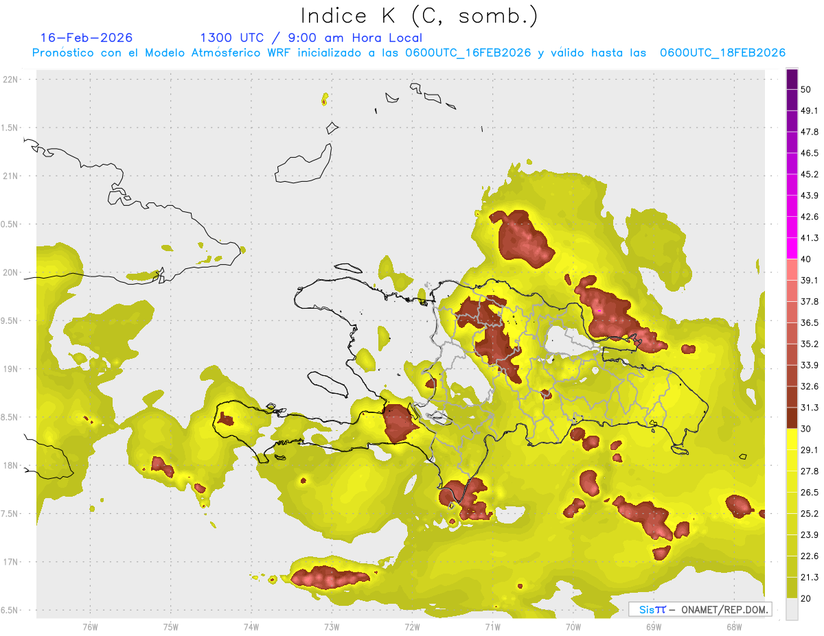The image size is (824, 636).
Task: Click the colorbar value "37.8"
Action: pyautogui.click(x=810, y=301)
